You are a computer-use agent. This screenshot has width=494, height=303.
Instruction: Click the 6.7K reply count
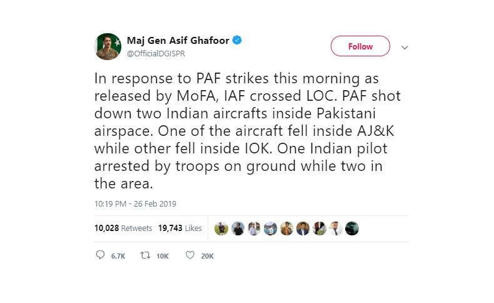pos(119,256)
